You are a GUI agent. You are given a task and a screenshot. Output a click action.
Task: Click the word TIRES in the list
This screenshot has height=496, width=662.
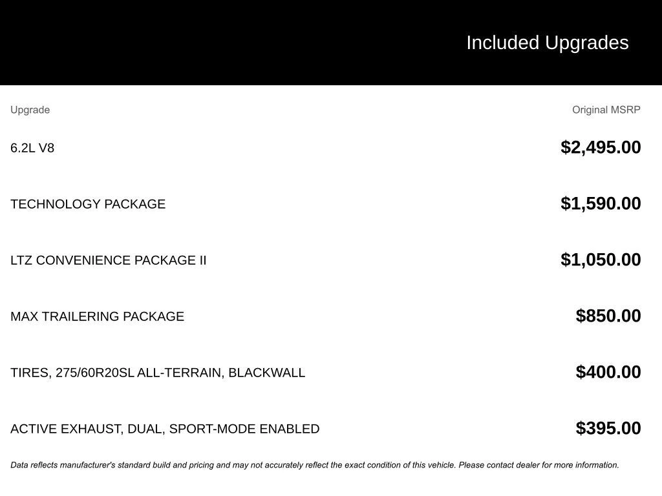coord(30,373)
